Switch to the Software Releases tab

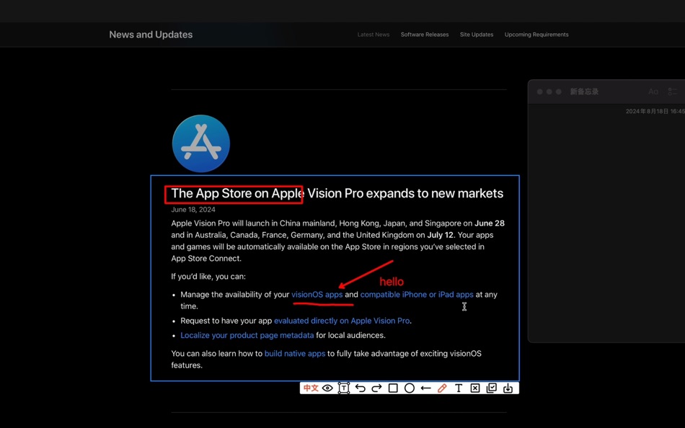coord(425,35)
